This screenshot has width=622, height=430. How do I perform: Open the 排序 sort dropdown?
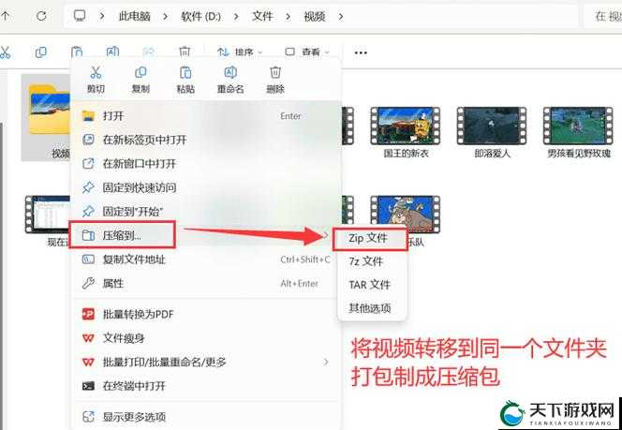240,52
